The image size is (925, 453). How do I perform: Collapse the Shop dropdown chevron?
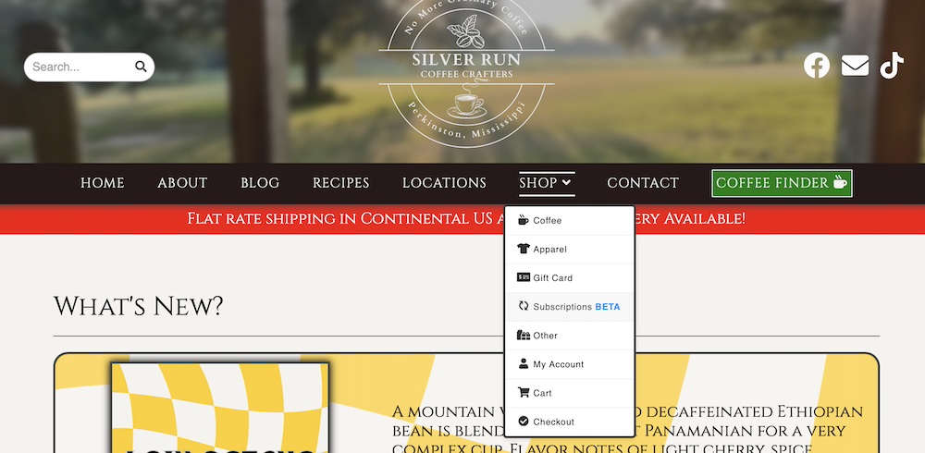(x=566, y=183)
